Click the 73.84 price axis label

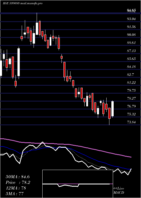(x=131, y=122)
